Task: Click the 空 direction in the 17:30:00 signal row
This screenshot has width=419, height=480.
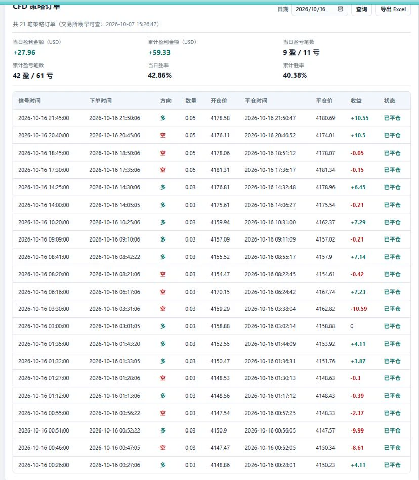Action: (x=163, y=170)
